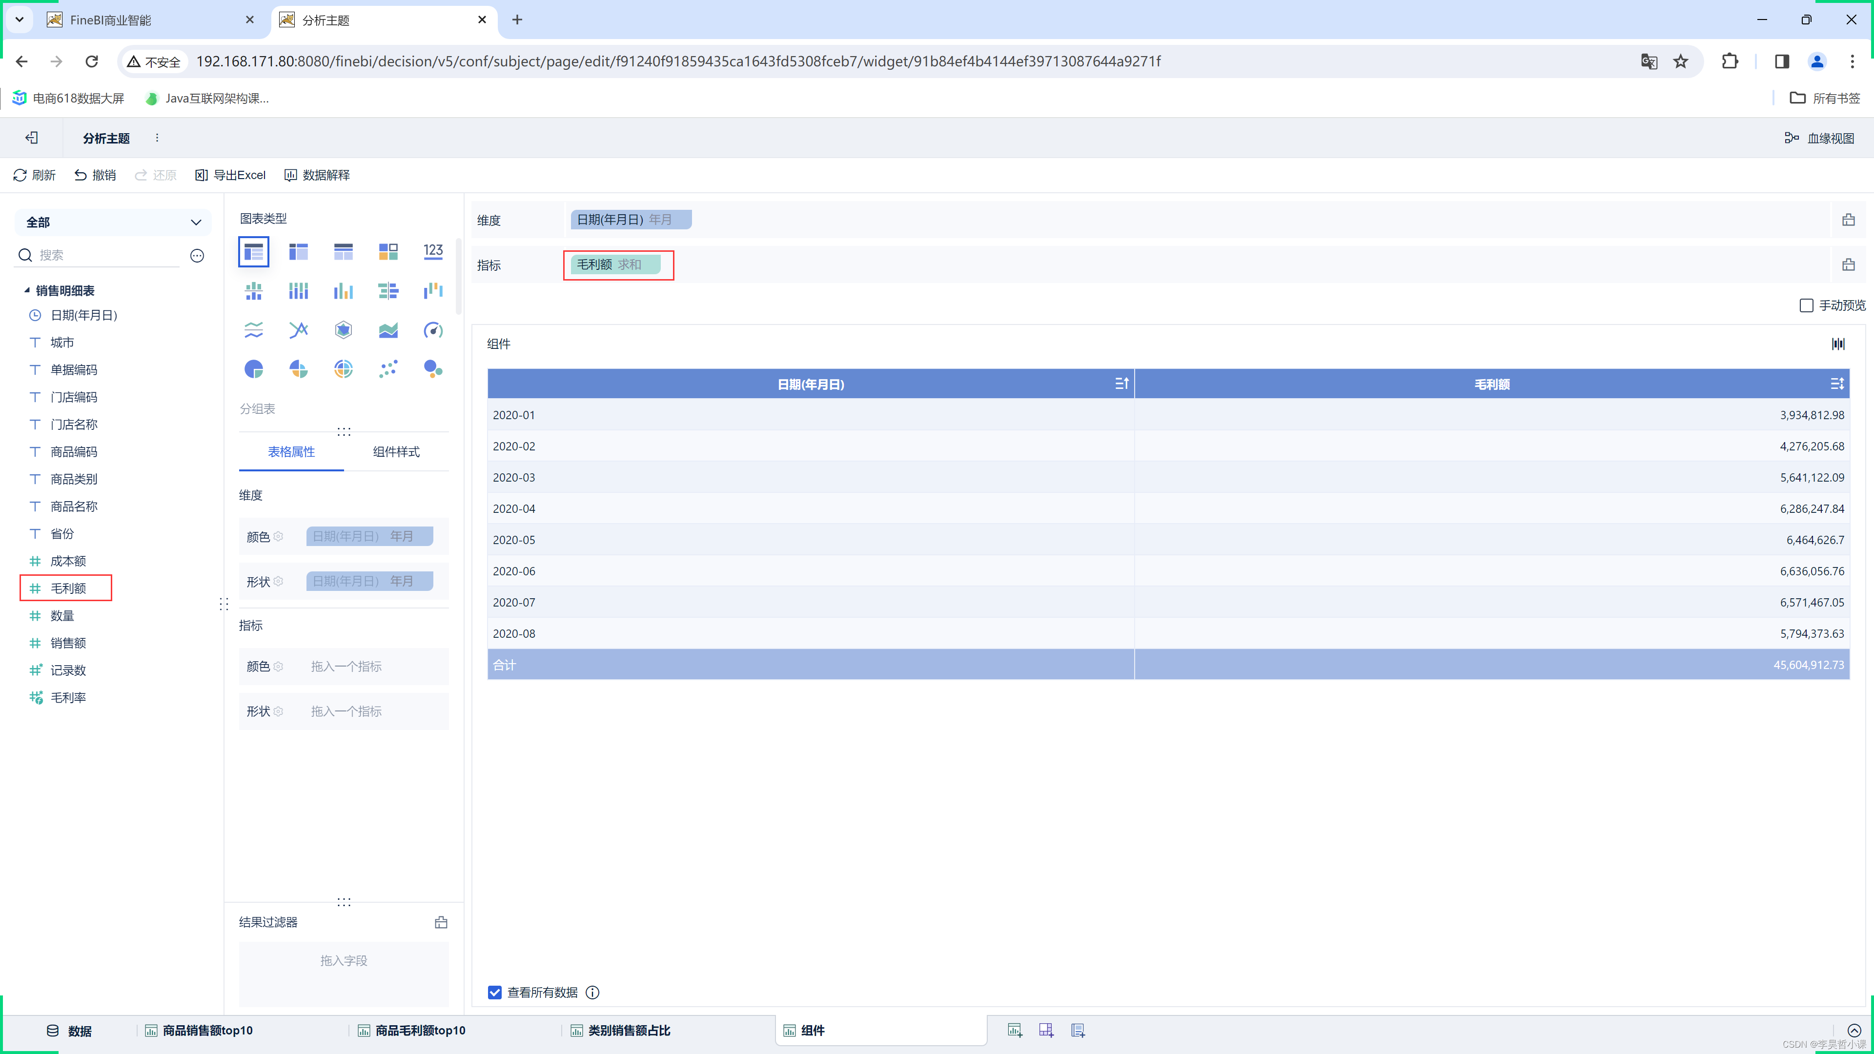Click the add component icon in bottom bar

(x=1015, y=1030)
